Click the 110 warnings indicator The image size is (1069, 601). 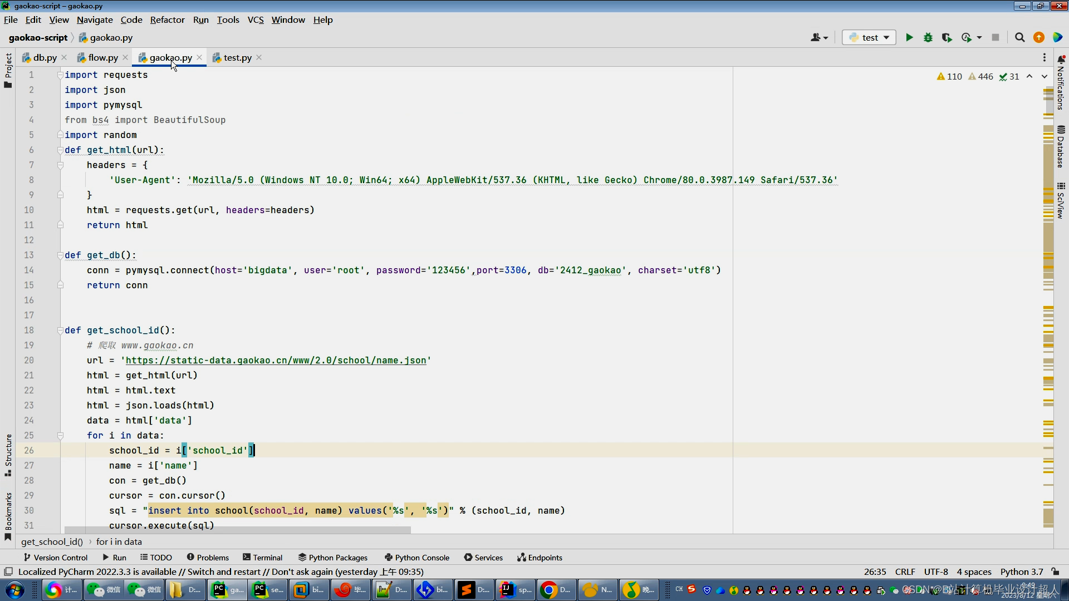(949, 76)
